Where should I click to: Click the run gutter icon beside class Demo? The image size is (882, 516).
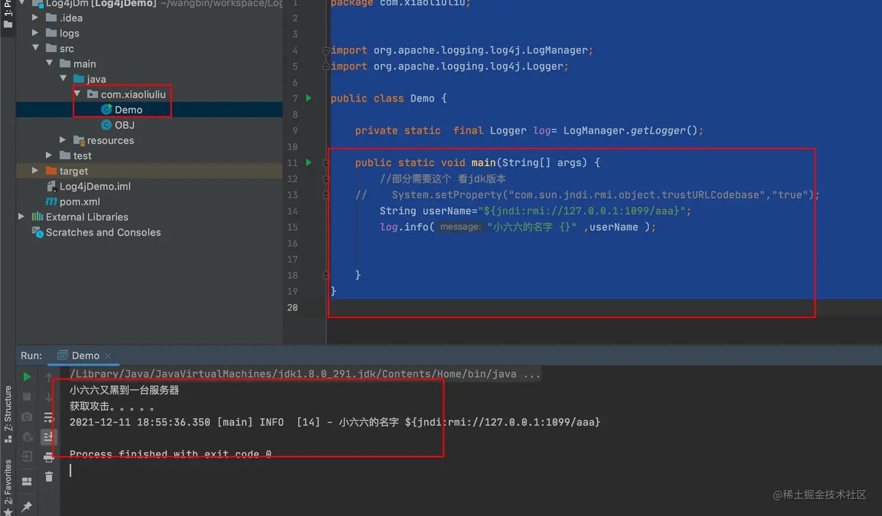click(x=309, y=99)
